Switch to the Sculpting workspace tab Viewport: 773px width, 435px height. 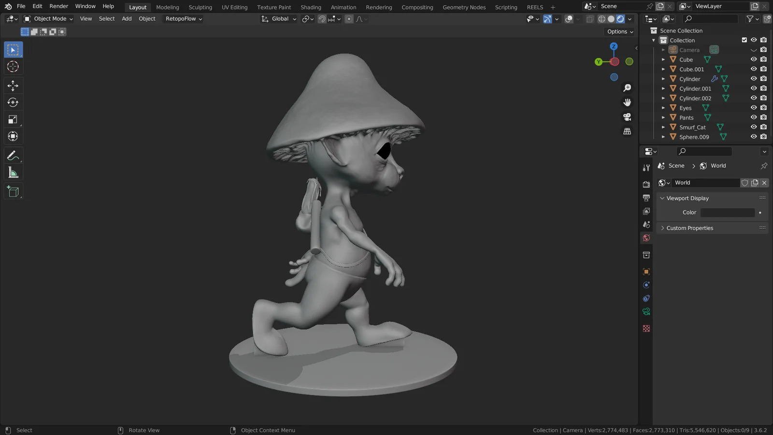(200, 7)
